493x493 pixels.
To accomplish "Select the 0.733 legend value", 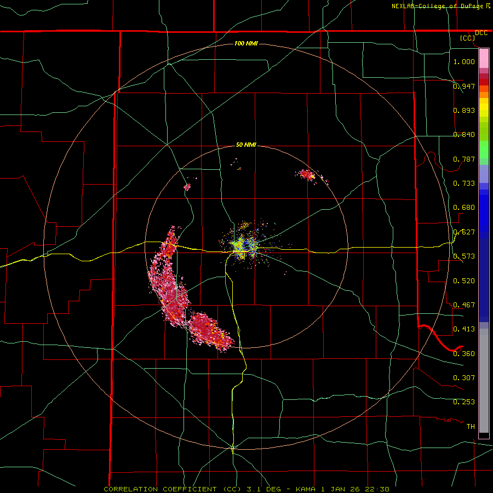I will pos(464,184).
